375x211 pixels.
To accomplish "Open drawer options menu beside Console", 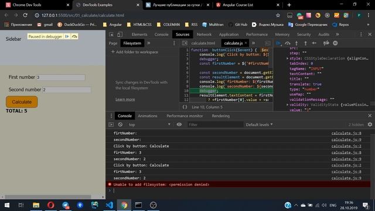I will pos(111,116).
